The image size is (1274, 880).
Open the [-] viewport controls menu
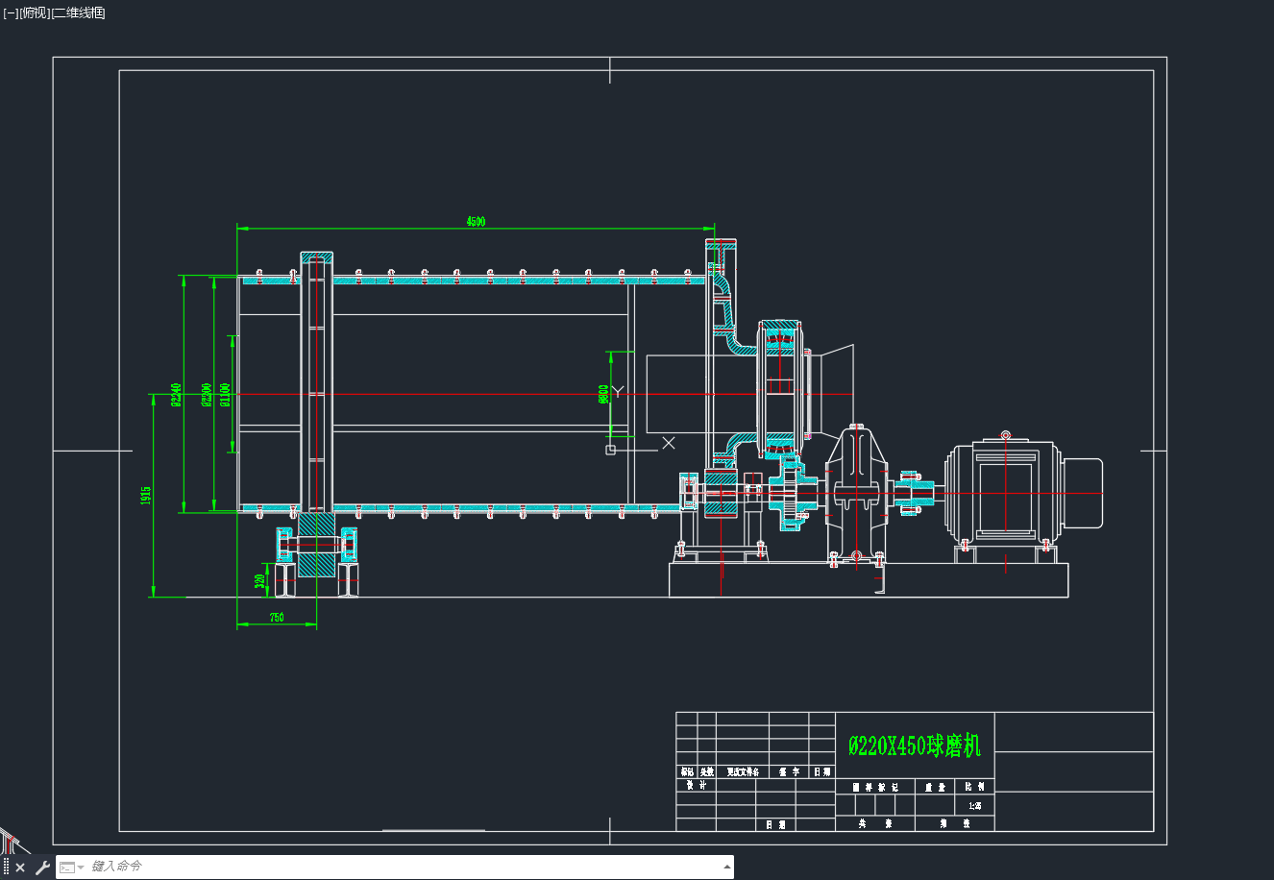pos(11,12)
